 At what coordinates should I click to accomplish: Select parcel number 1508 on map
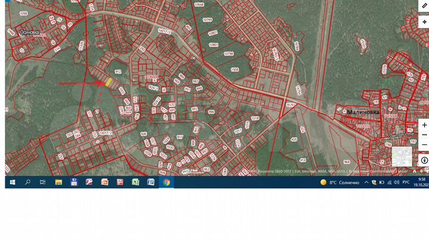coord(235,70)
